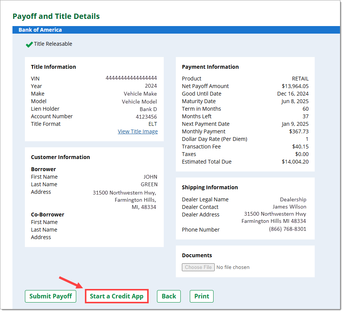
Task: Select the Bank of America header bar
Action: 176,30
